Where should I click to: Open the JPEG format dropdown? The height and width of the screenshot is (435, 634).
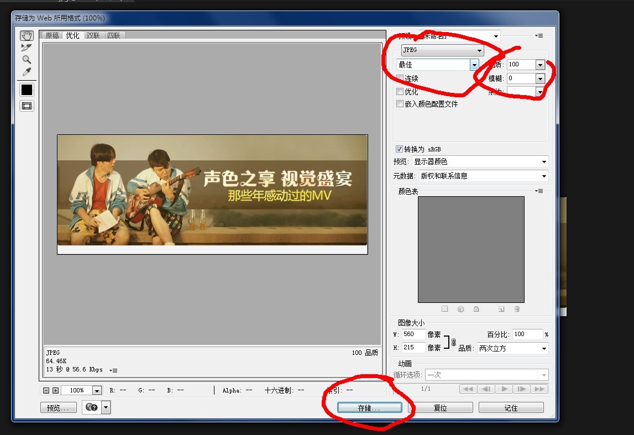442,50
